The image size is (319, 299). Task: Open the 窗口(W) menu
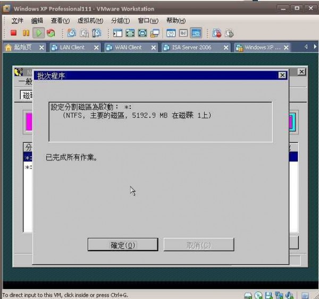[148, 21]
